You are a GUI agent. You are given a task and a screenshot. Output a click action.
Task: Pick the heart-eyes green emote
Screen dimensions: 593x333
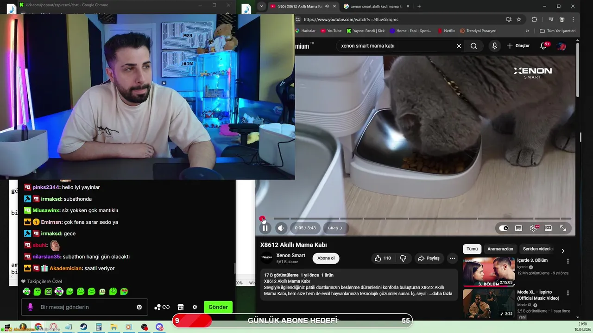coord(124,291)
